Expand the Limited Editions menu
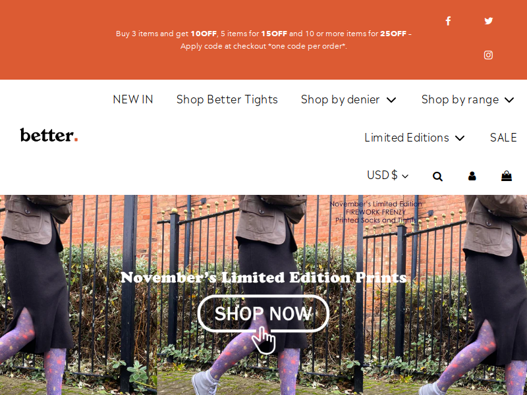 pos(414,138)
